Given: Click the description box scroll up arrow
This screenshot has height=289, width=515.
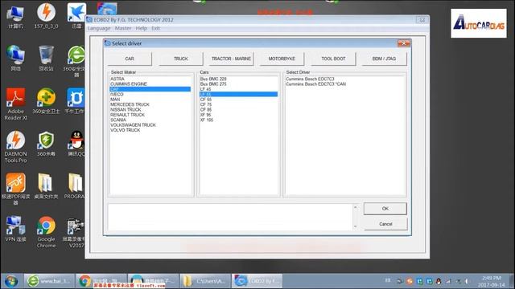Looking at the screenshot, I should [356, 207].
